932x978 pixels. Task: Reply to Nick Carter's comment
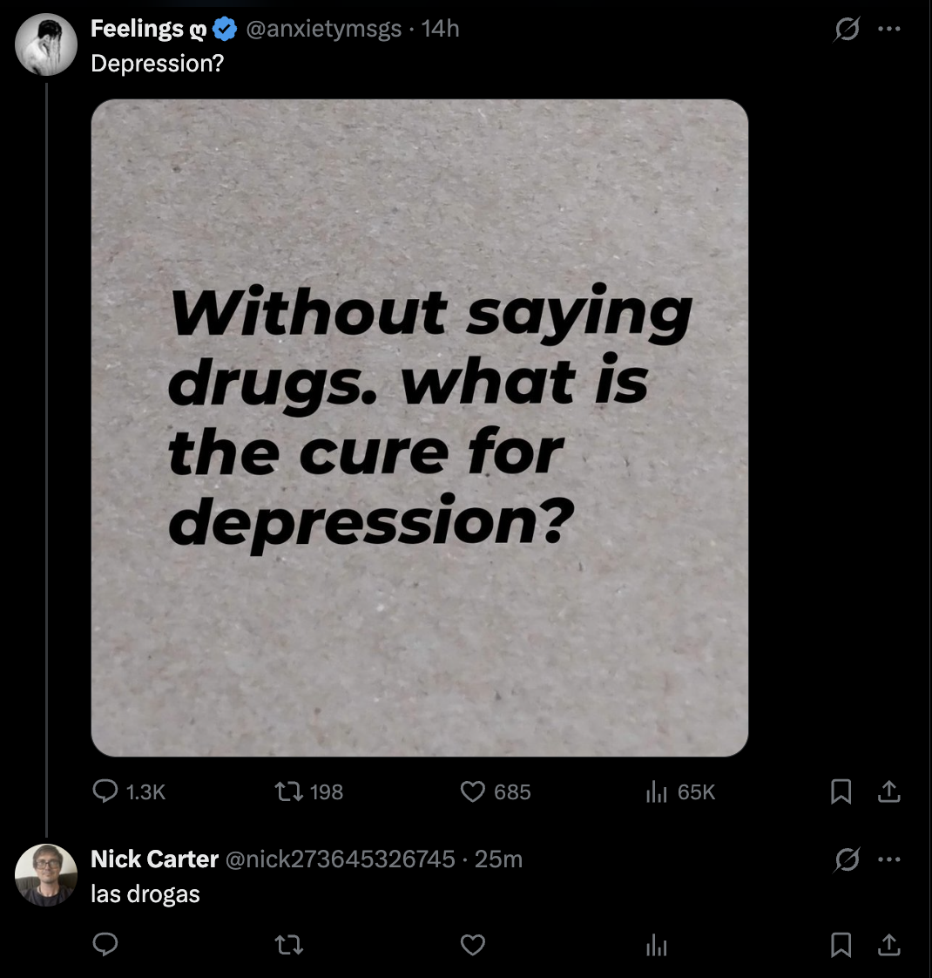(105, 945)
